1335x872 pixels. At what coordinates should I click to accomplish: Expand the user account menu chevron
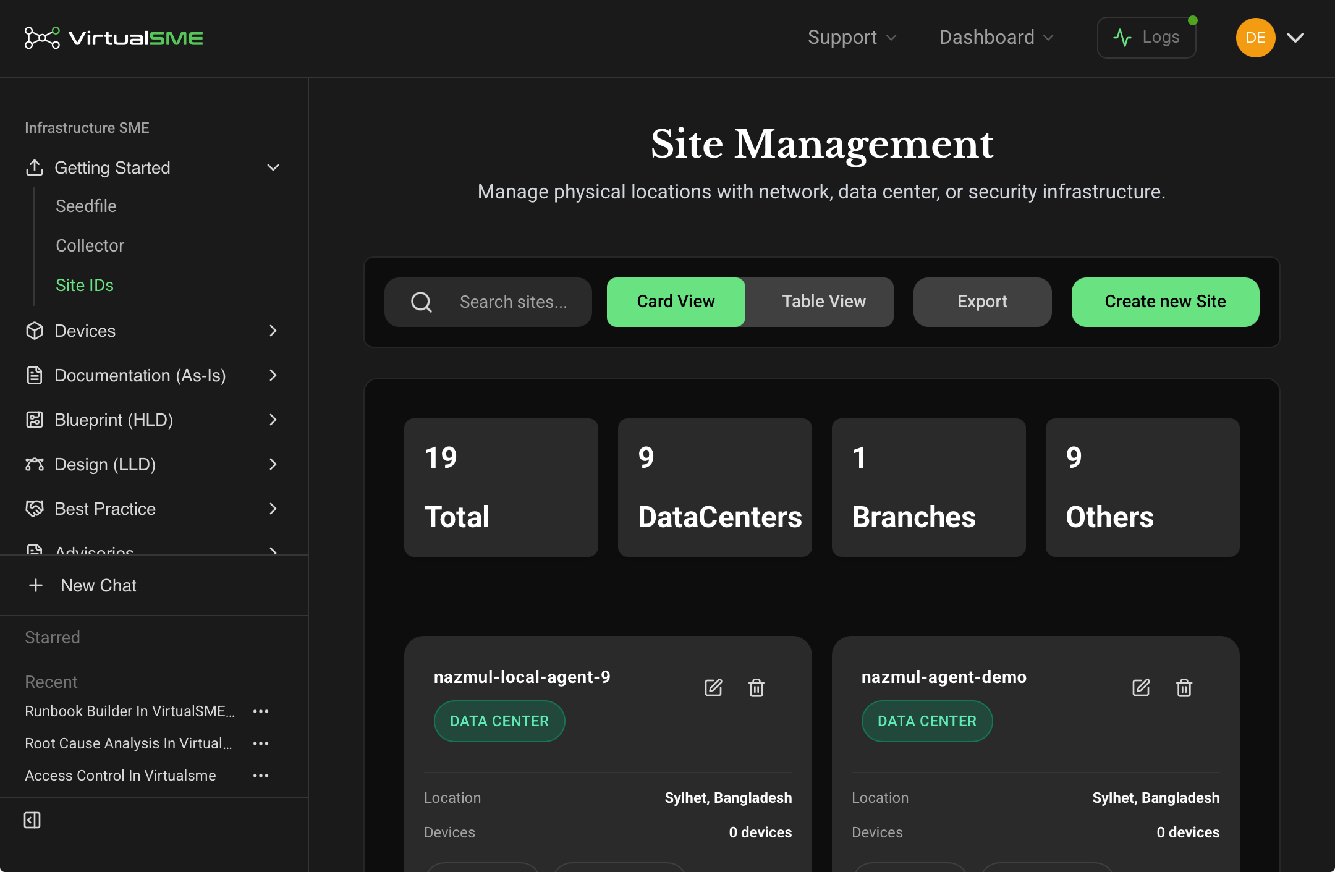click(x=1295, y=38)
